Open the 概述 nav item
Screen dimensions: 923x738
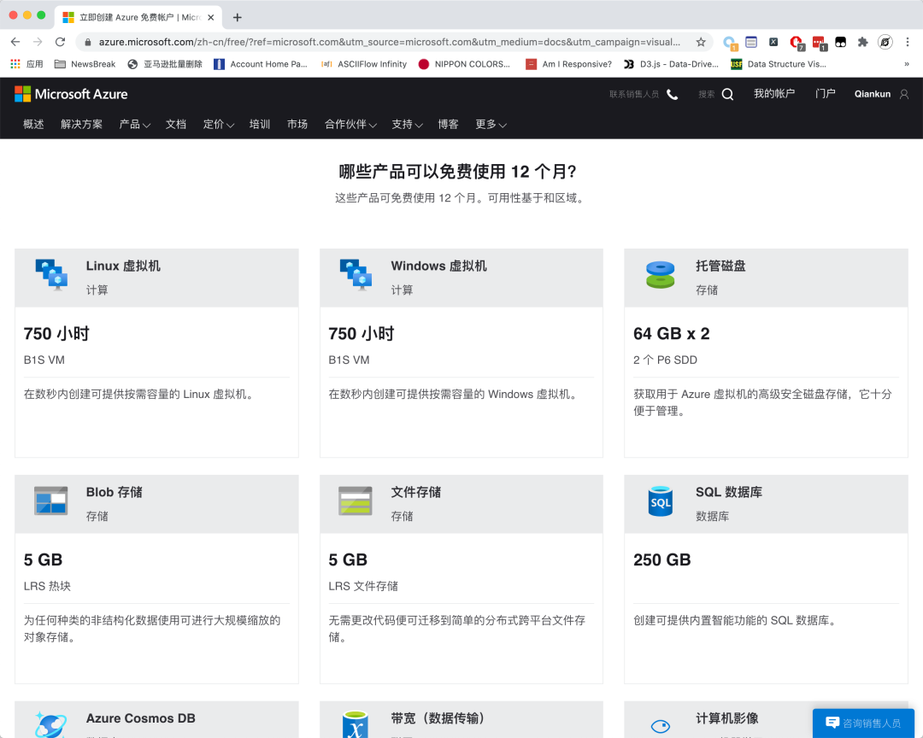pyautogui.click(x=33, y=124)
